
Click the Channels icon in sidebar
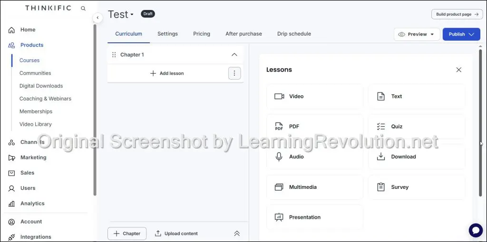click(11, 142)
